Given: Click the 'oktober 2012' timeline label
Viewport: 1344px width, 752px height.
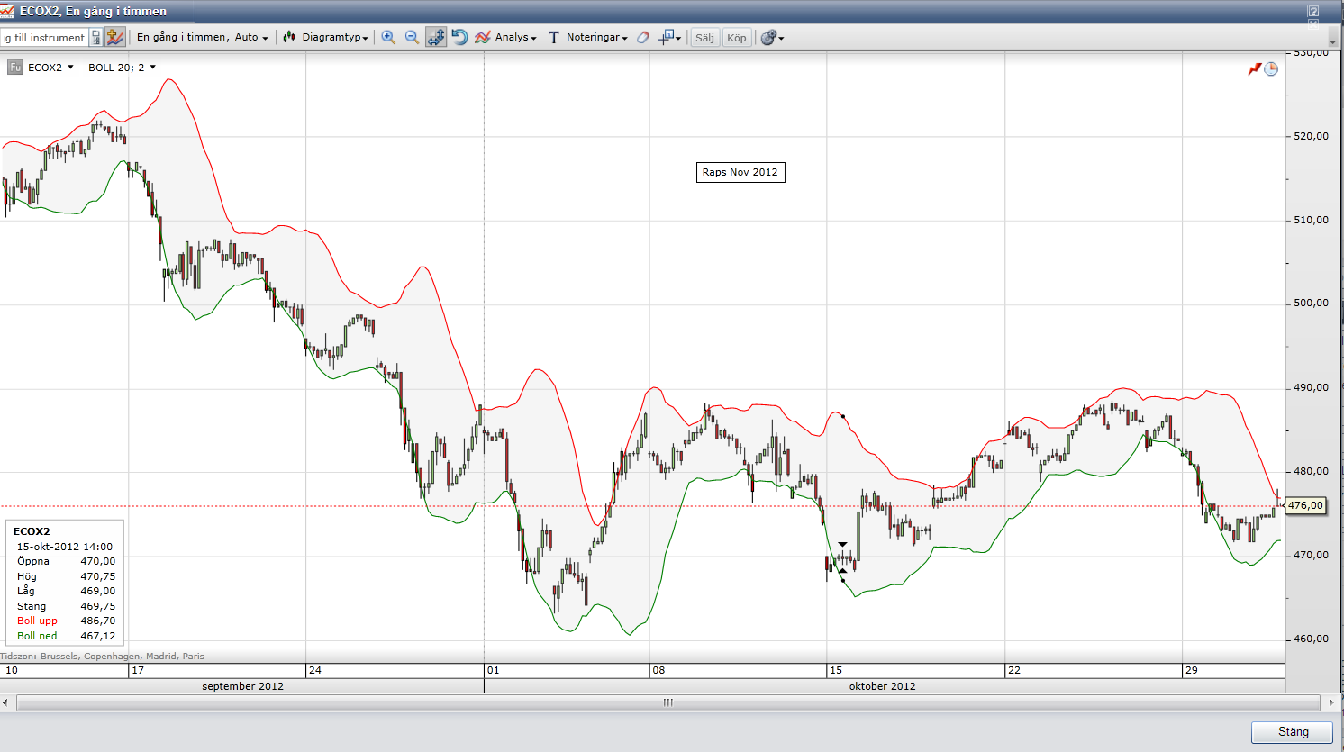Looking at the screenshot, I should click(883, 686).
